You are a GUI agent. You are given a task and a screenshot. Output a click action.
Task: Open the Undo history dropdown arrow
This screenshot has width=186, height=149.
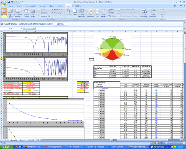click(x=14, y=2)
